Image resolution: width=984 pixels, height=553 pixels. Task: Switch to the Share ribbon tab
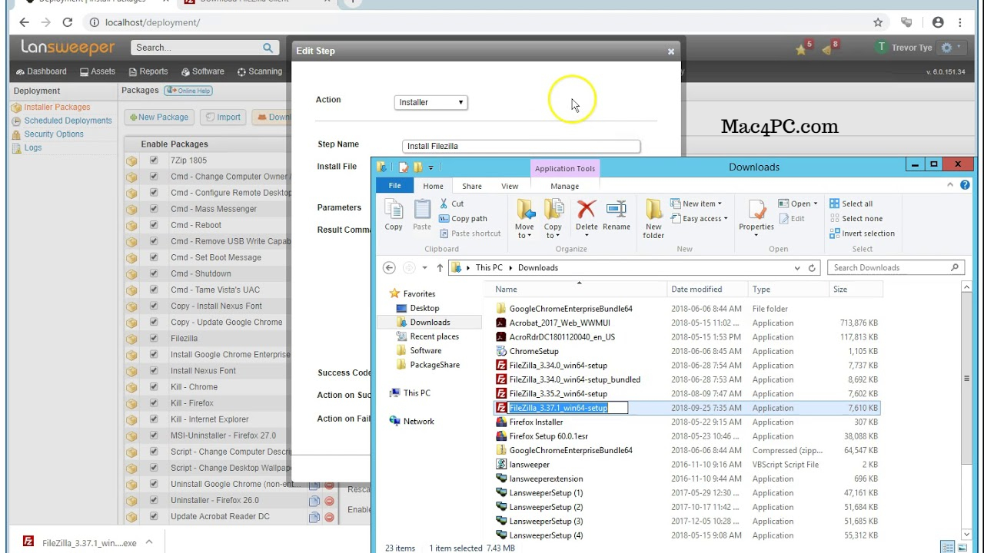[472, 186]
